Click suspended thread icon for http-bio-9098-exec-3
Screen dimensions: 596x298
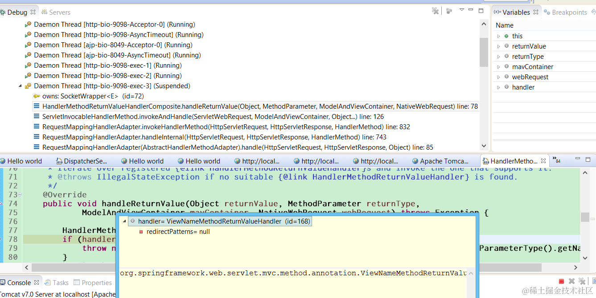(x=28, y=86)
